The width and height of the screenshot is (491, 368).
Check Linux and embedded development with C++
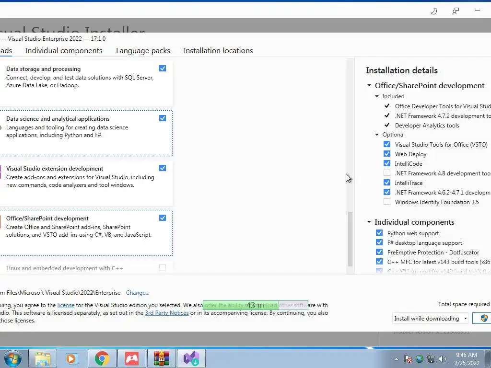pos(163,267)
